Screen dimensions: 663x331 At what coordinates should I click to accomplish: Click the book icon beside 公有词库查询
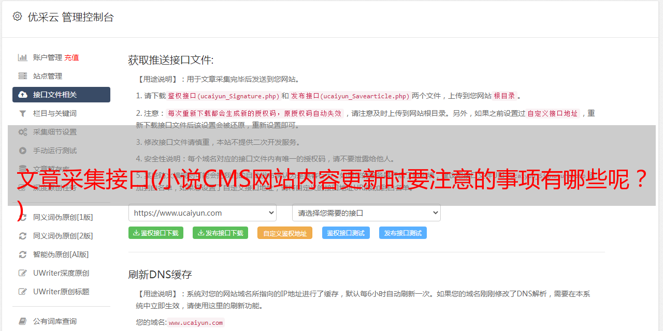point(23,321)
